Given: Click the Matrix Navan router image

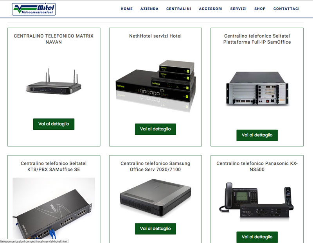Looking at the screenshot, I should [54, 82].
